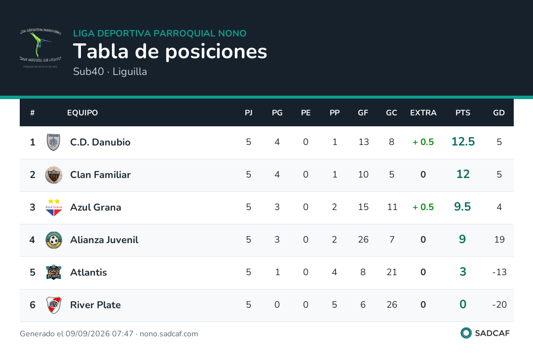Click the River Plate team name

[95, 305]
